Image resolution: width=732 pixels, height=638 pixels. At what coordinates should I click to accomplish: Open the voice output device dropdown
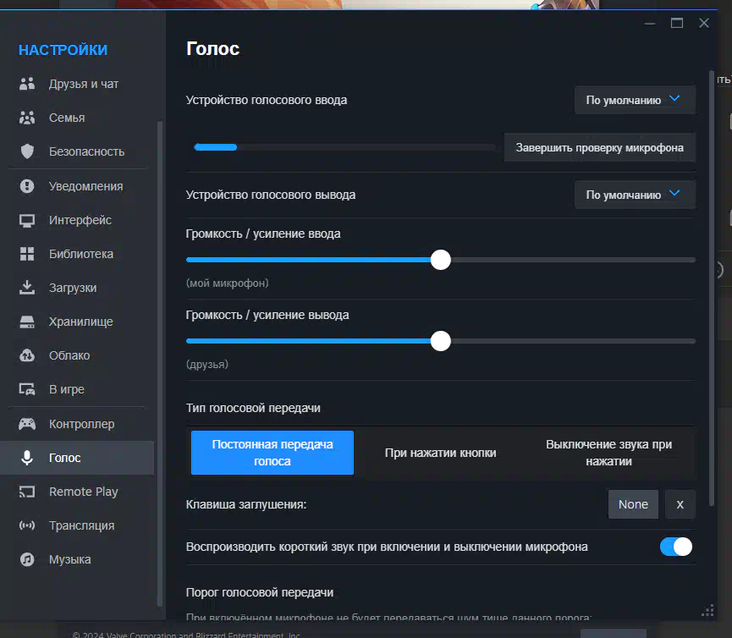coord(635,195)
